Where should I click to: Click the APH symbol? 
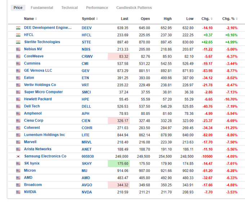pos(85,114)
